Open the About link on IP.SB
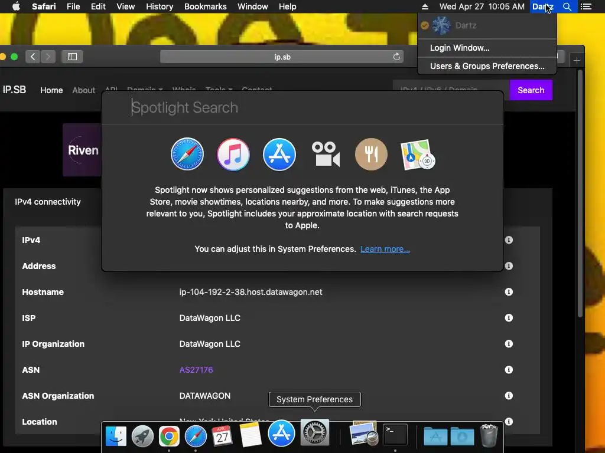Image resolution: width=605 pixels, height=453 pixels. coord(83,90)
